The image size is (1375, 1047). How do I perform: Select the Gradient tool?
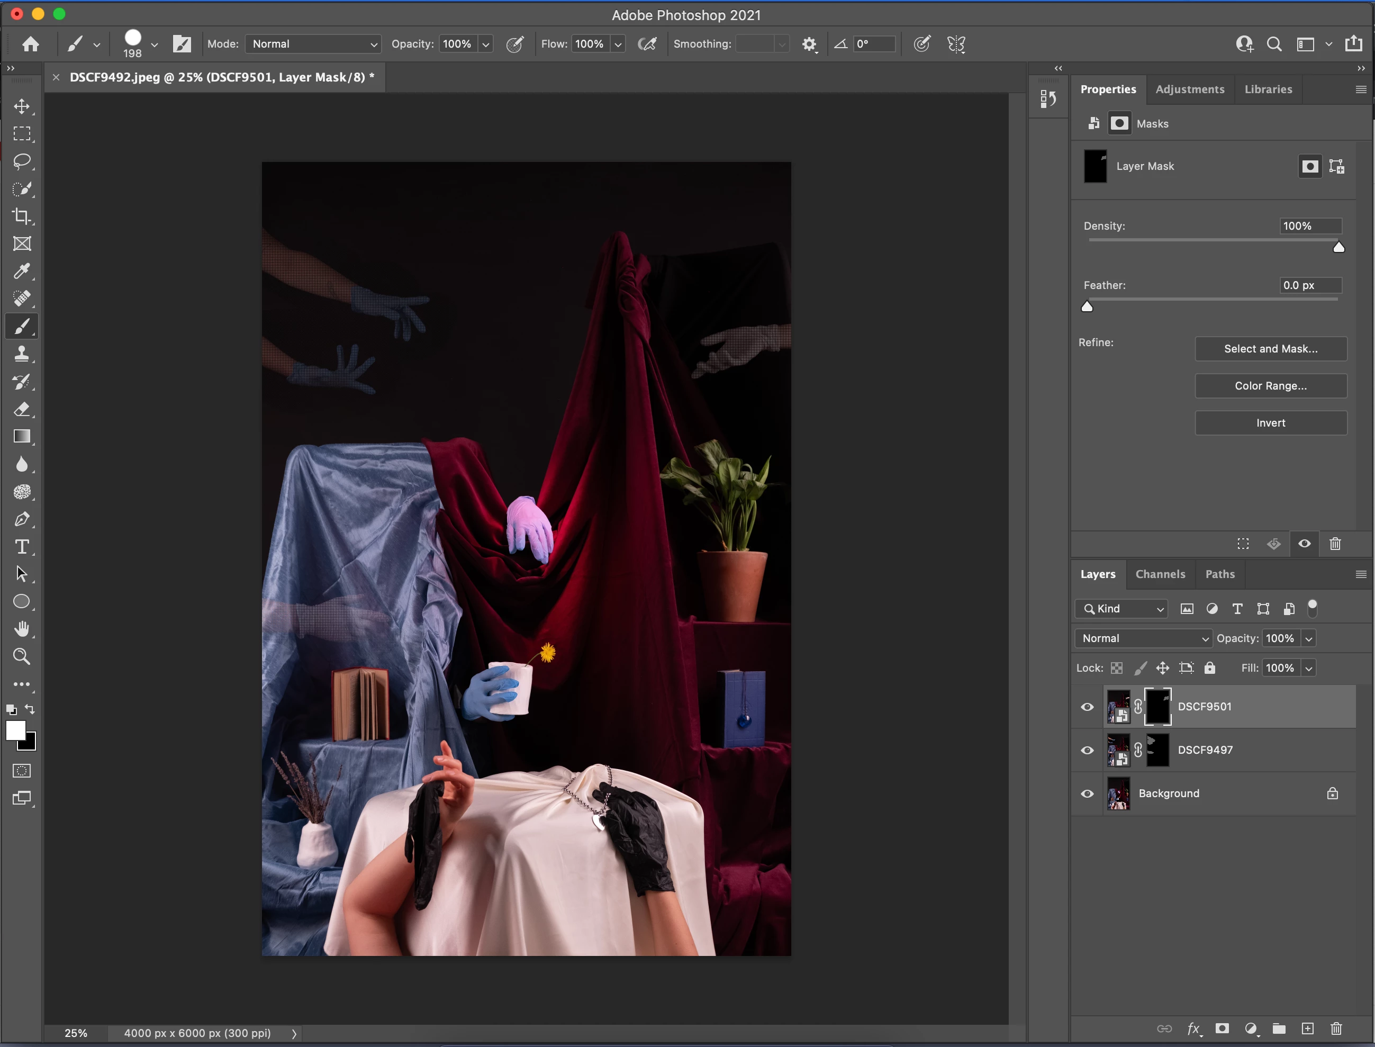coord(22,436)
